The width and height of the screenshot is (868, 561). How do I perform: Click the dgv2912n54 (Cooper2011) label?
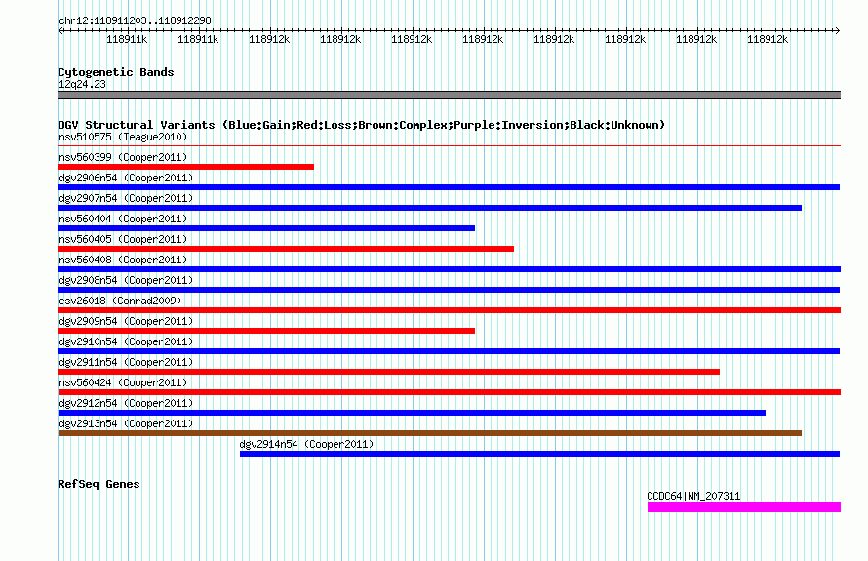click(x=126, y=403)
